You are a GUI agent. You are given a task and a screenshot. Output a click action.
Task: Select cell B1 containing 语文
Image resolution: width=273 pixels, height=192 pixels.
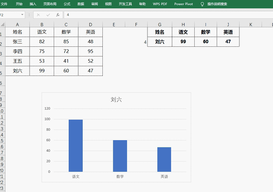(x=42, y=32)
